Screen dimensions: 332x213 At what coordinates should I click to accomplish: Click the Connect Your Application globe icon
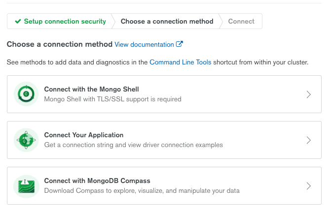coord(26,140)
